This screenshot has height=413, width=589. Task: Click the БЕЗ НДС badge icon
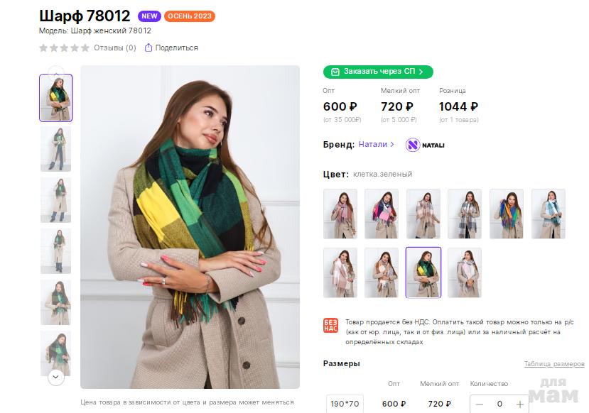(330, 326)
